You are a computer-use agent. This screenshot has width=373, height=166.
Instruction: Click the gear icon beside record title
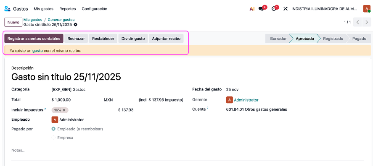click(x=75, y=25)
